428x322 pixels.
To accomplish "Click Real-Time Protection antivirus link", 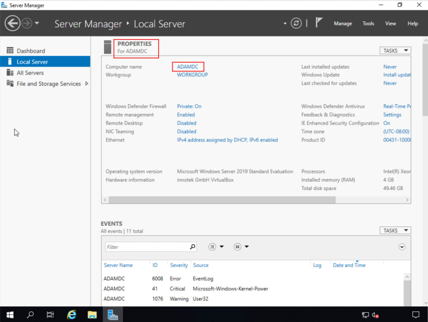I will coord(397,106).
